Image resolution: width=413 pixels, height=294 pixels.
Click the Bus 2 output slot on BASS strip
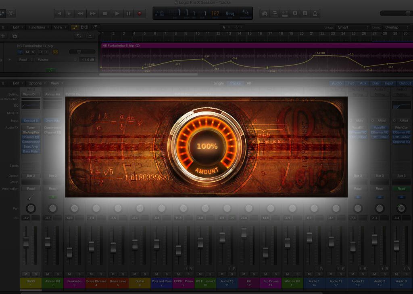pos(31,176)
